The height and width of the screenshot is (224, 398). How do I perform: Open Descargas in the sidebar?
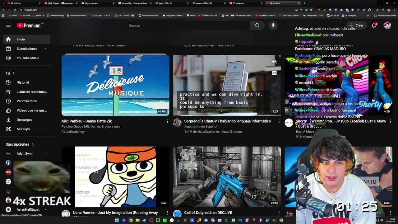point(27,120)
